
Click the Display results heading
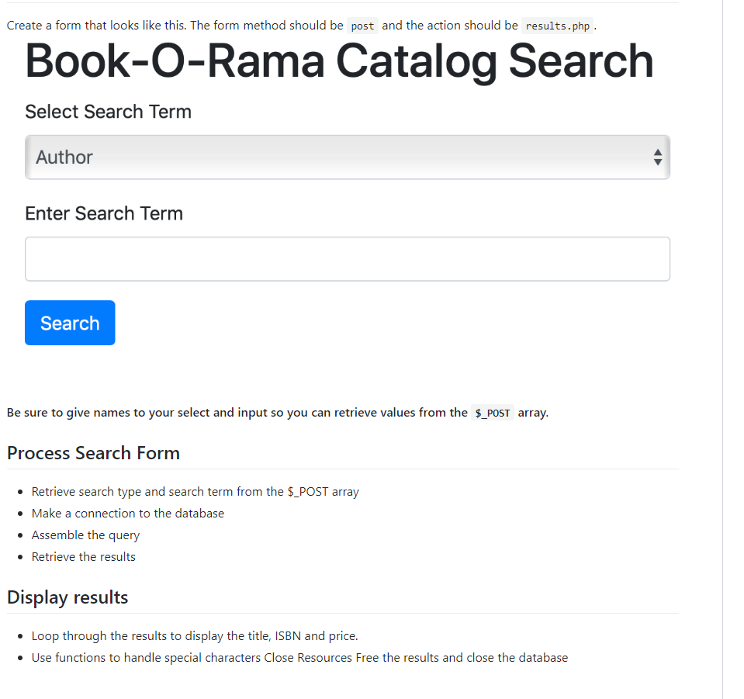click(x=67, y=597)
